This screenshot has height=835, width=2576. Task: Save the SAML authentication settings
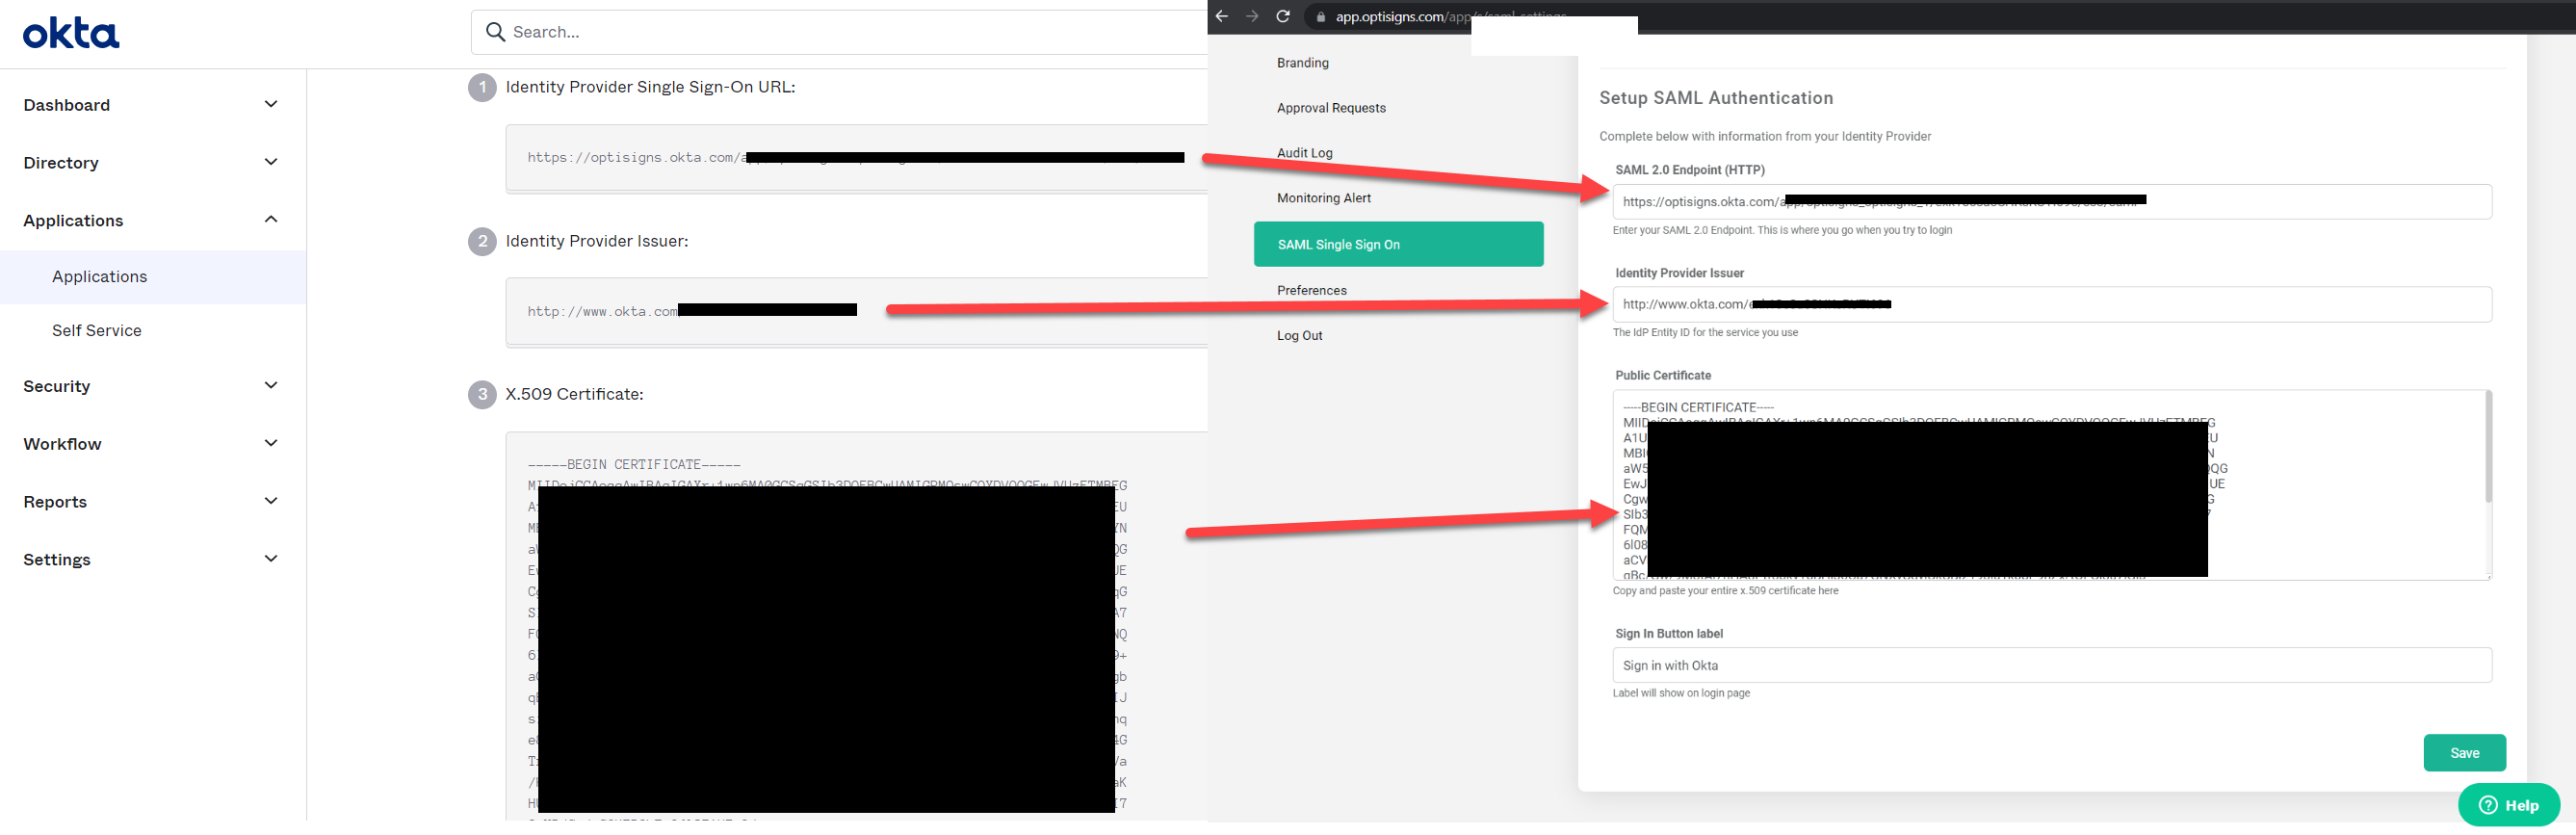click(x=2464, y=753)
